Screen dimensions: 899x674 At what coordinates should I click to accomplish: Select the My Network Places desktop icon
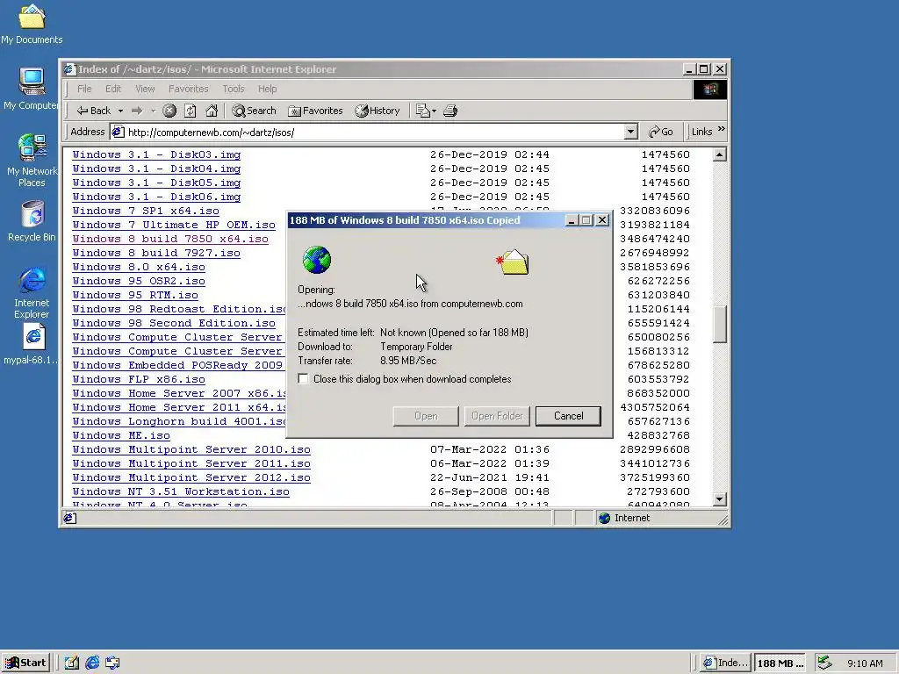tap(32, 161)
